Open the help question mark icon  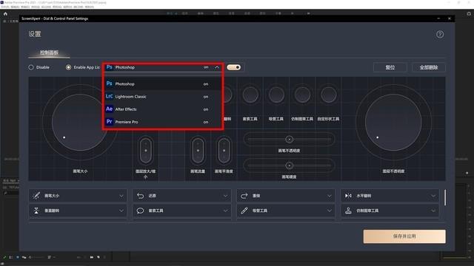440,35
